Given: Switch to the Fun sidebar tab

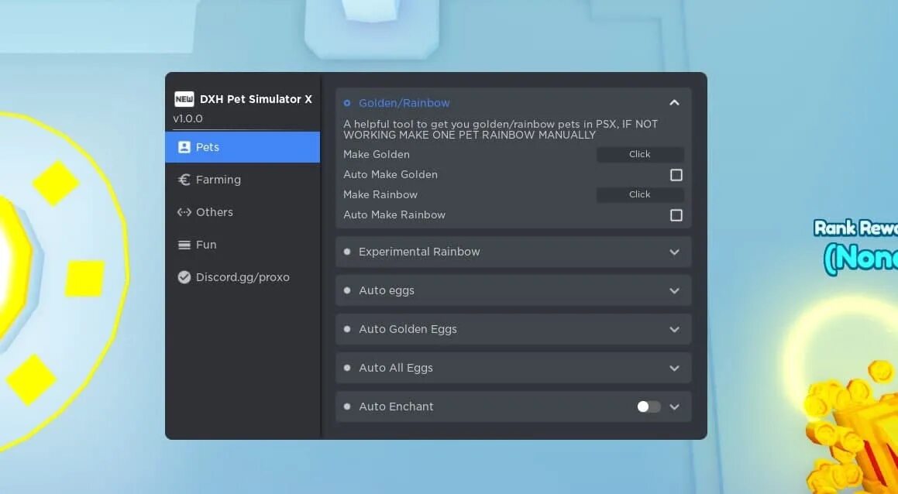Looking at the screenshot, I should (243, 245).
